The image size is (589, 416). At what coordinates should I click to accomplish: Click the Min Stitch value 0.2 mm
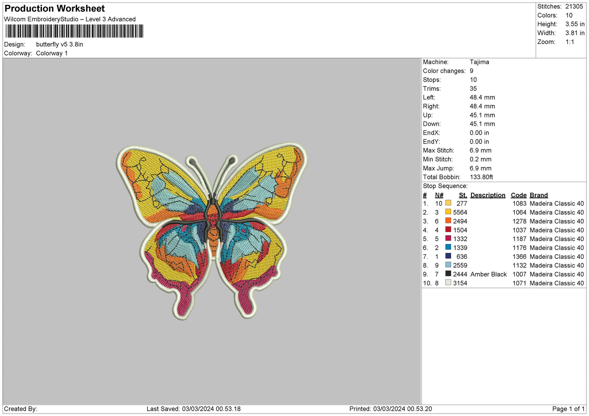481,159
